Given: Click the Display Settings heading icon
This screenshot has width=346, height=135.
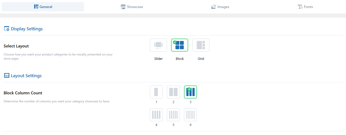Looking at the screenshot, I should coord(6,29).
